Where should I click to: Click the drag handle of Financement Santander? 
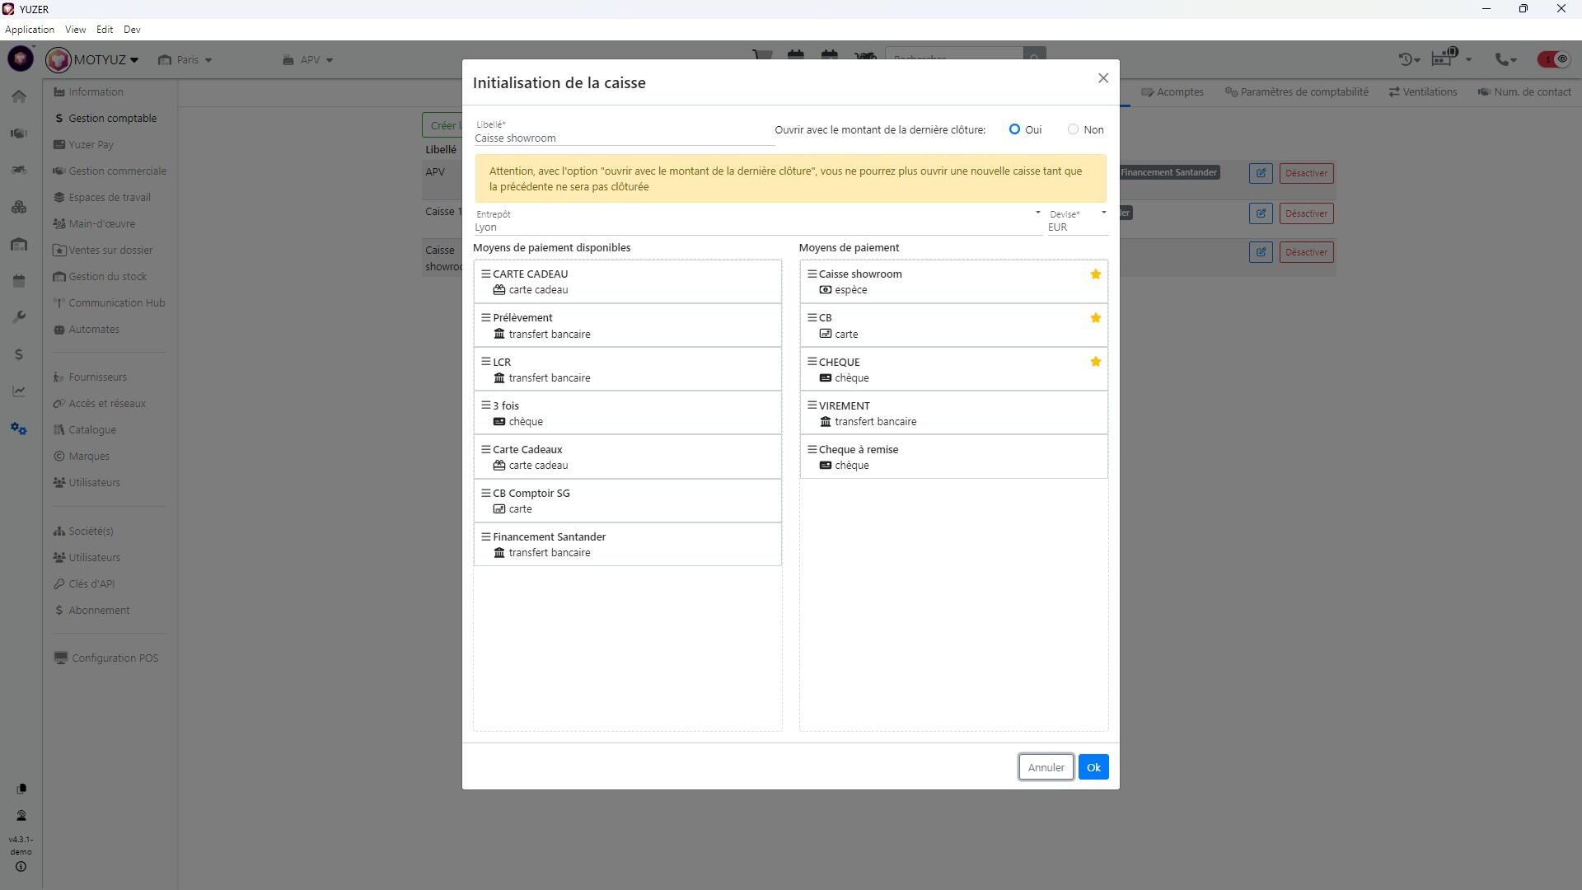point(485,536)
